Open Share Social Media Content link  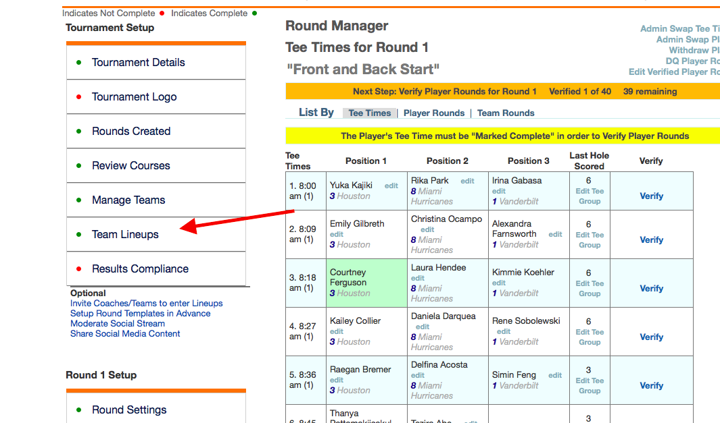[125, 334]
